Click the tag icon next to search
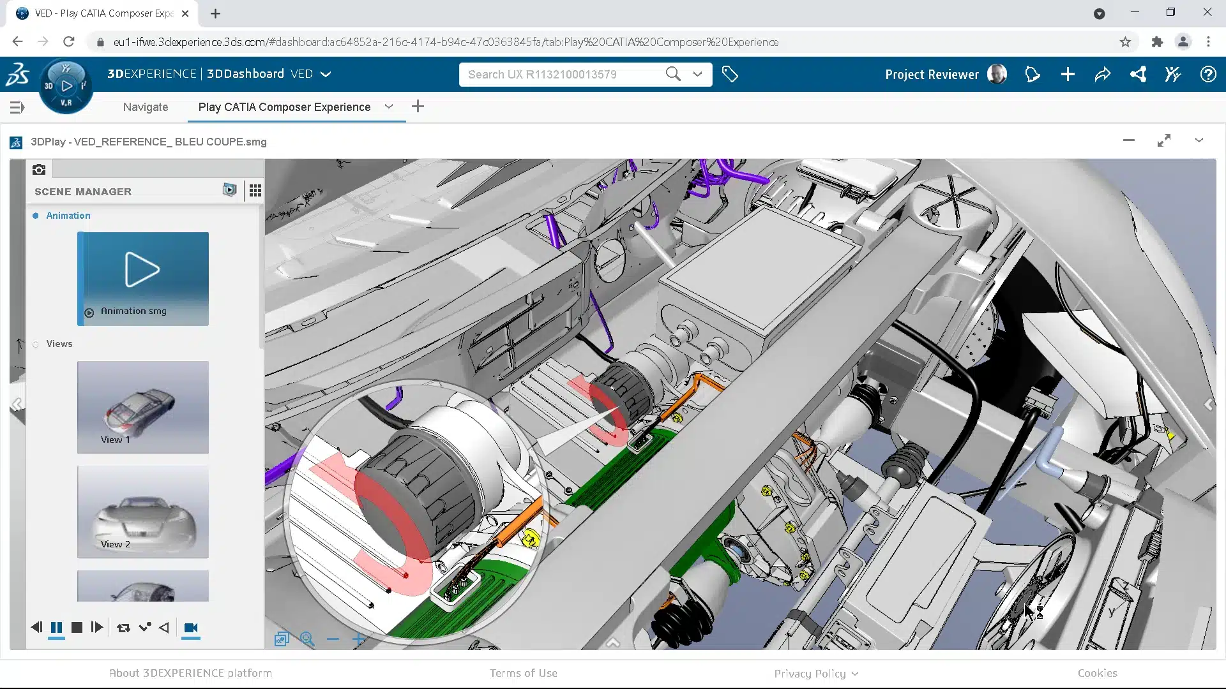Viewport: 1226px width, 689px height. (x=730, y=74)
